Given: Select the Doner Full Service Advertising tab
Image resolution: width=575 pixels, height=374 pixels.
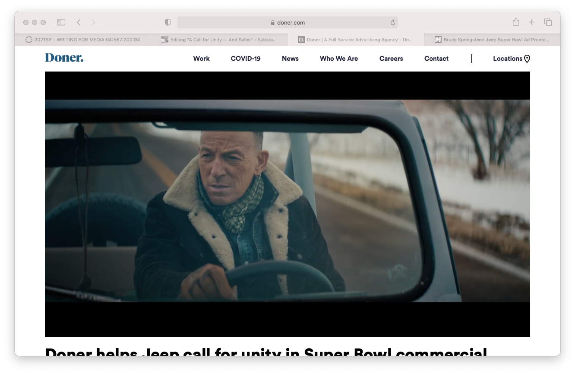Looking at the screenshot, I should click(355, 40).
